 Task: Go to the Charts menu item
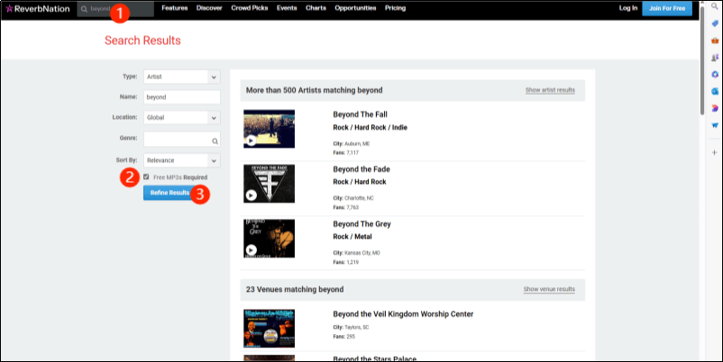point(316,8)
